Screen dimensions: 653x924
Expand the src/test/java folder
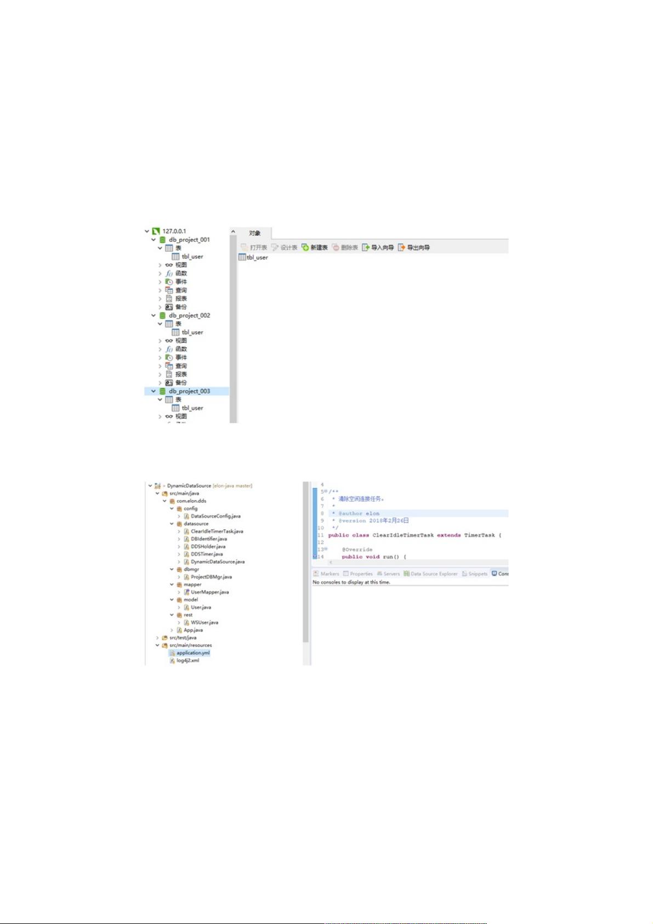pyautogui.click(x=157, y=638)
